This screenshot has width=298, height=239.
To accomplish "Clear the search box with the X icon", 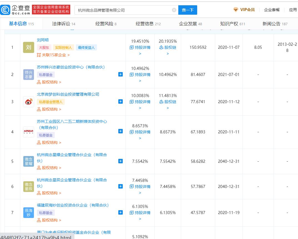I will point(174,10).
